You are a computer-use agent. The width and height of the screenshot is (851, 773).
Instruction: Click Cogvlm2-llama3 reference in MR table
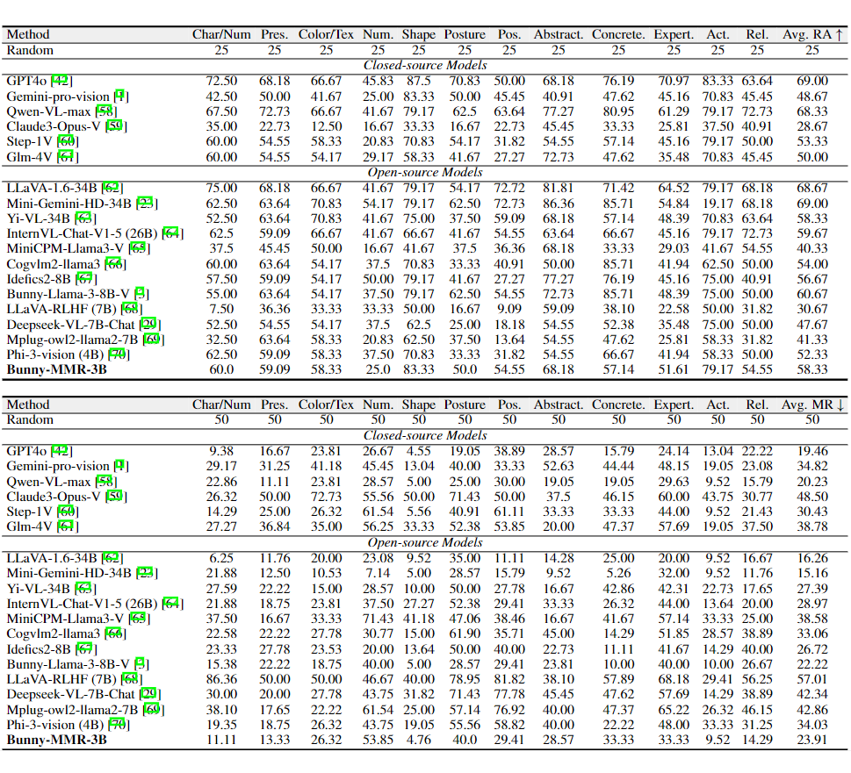pyautogui.click(x=114, y=633)
